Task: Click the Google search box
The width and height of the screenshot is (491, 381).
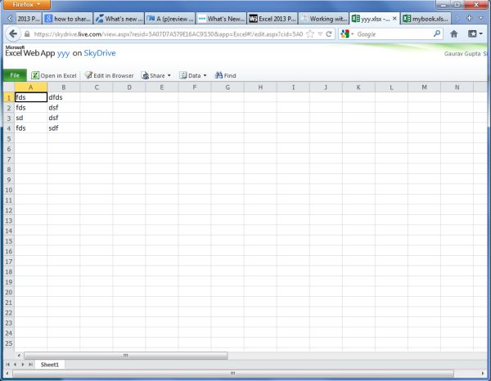Action: click(394, 34)
